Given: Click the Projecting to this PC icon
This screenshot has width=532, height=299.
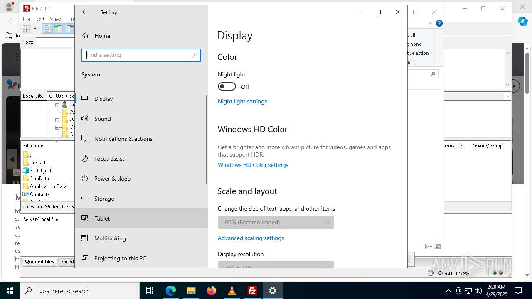Looking at the screenshot, I should [85, 258].
